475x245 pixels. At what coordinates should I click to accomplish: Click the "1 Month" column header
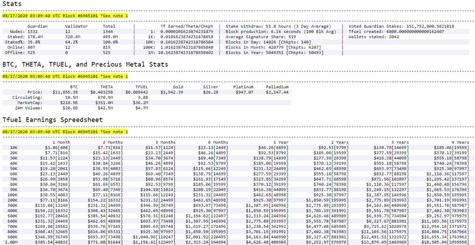61,142
